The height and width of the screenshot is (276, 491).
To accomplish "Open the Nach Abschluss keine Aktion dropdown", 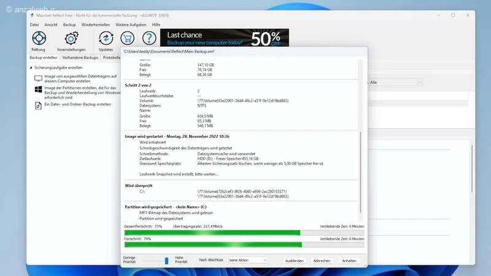I will 248,260.
